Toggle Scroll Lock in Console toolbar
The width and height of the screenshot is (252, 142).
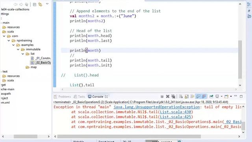pyautogui.click(x=187, y=96)
